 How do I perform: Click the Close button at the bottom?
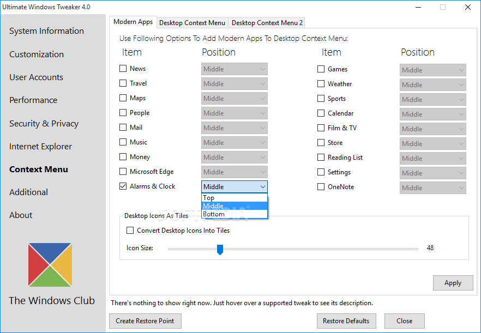pos(404,321)
